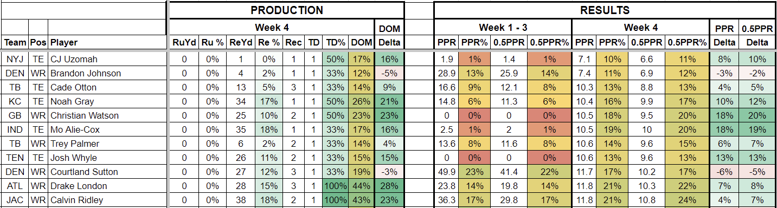Click Noah Gray's 34 receiving yards cell
777x208 pixels.
tap(240, 101)
